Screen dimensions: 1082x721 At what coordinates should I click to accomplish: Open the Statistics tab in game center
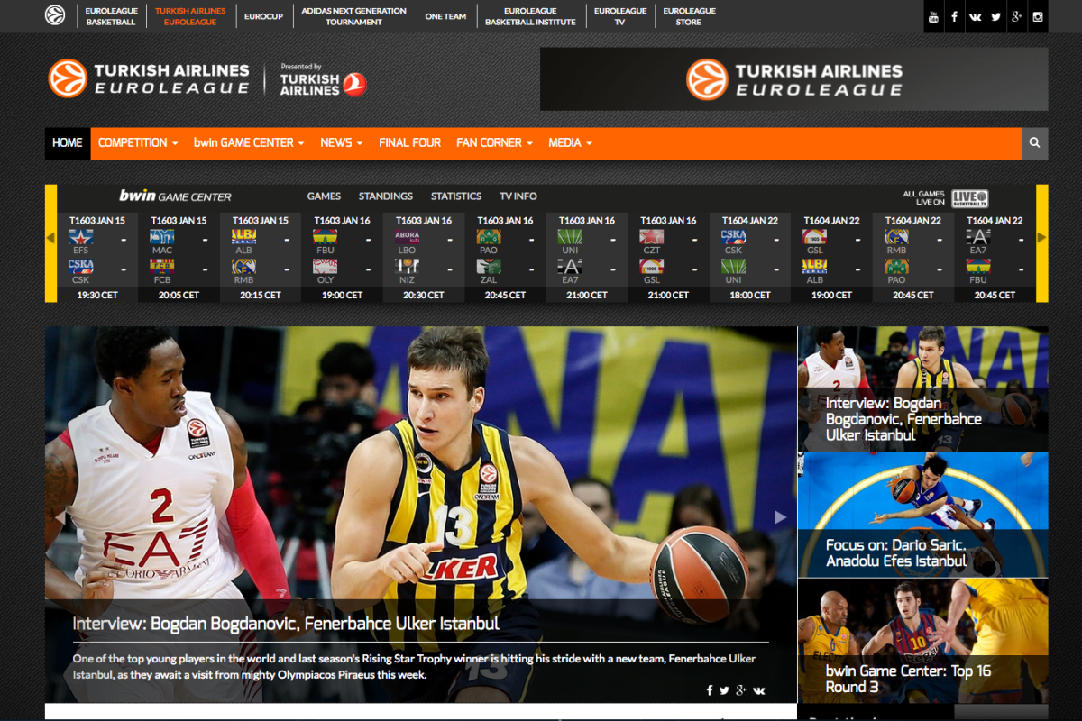click(456, 196)
